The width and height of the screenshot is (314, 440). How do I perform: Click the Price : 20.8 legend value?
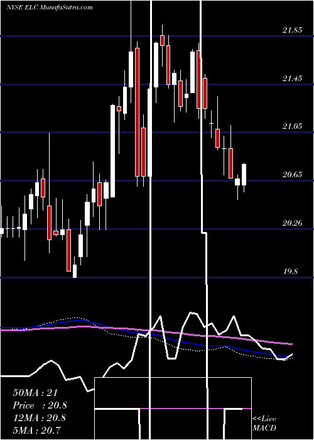(40, 405)
